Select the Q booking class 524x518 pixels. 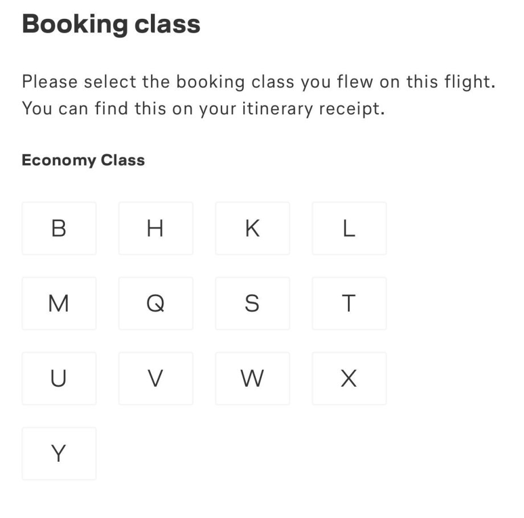point(155,303)
